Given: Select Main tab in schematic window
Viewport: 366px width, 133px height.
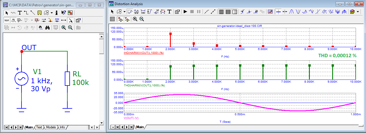Looking at the screenshot, I should tap(29, 127).
